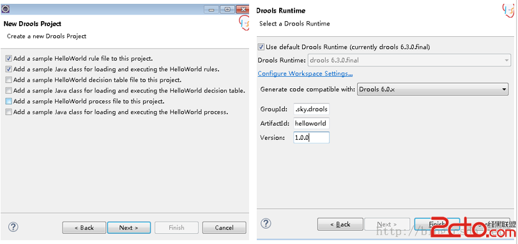Open the disabled Drools Runtime combo box

point(409,61)
